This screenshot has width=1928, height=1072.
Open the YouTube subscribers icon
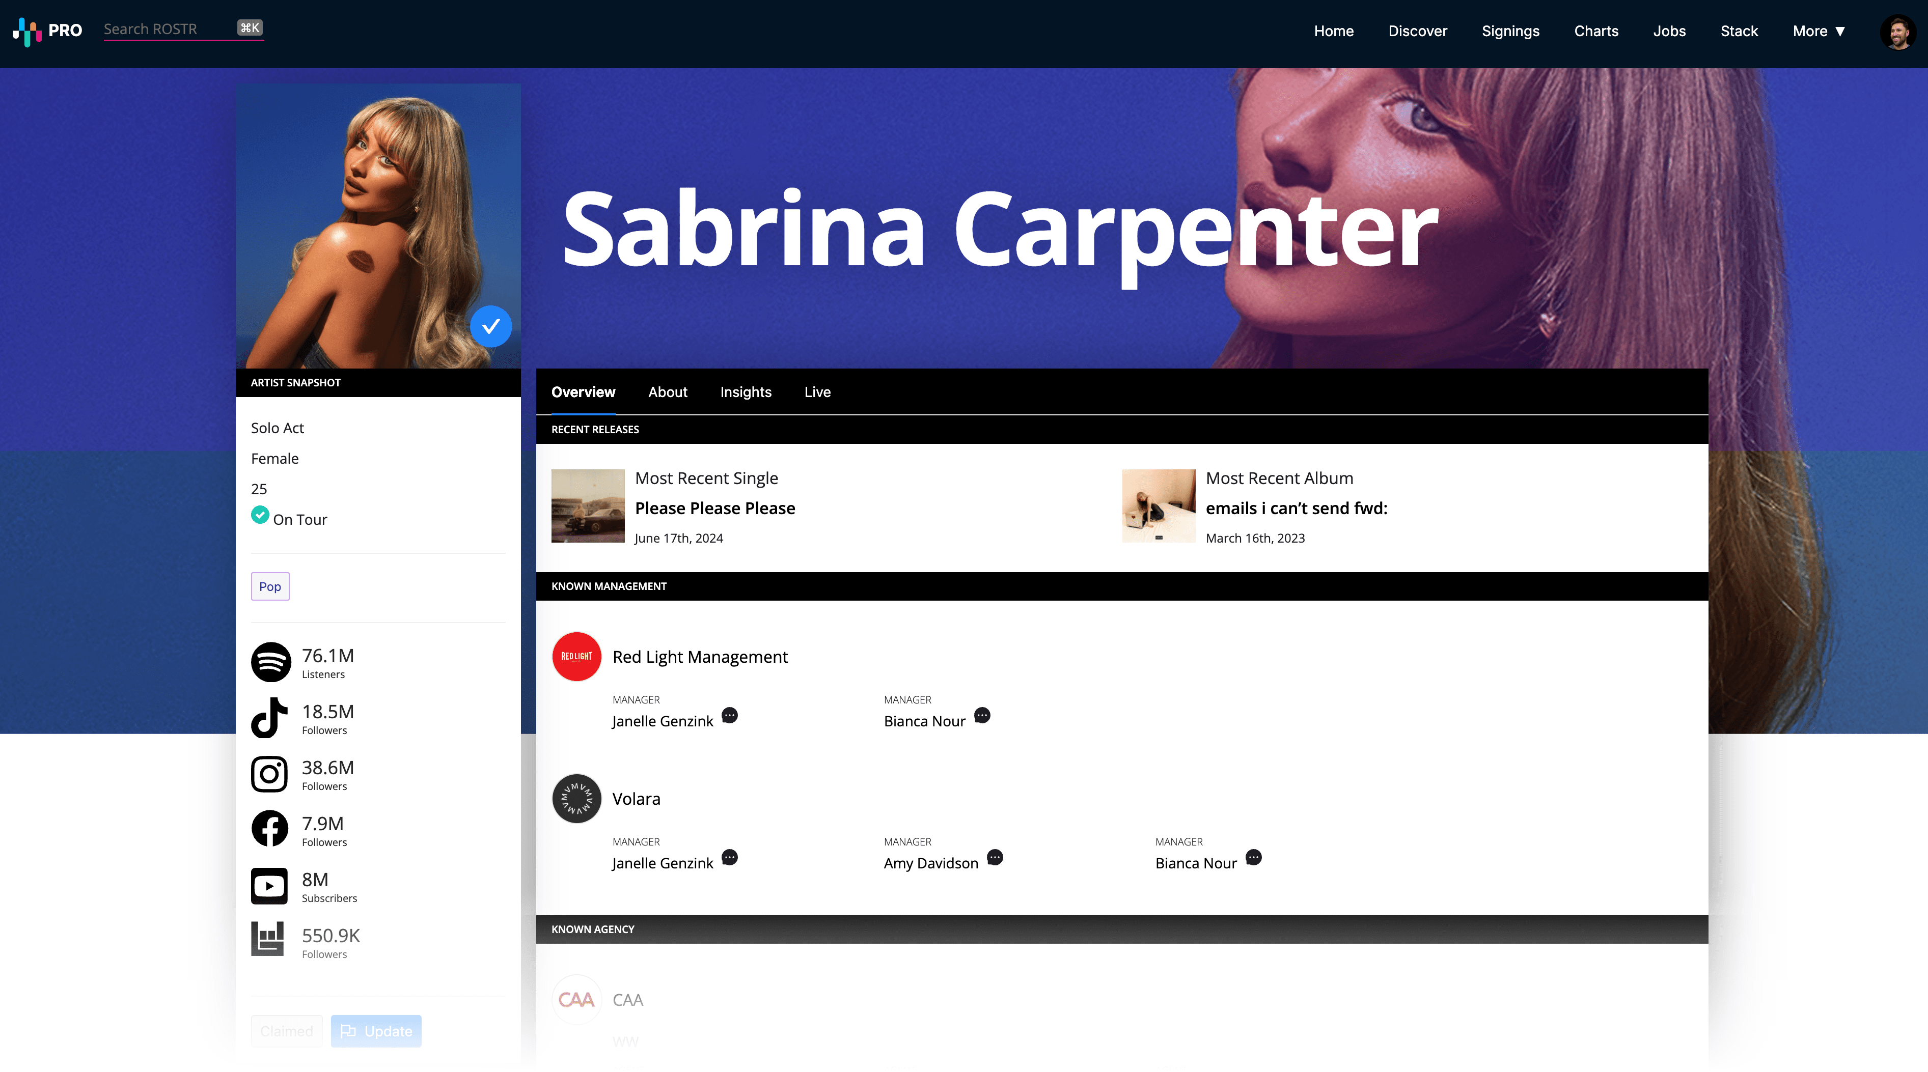pyautogui.click(x=269, y=886)
